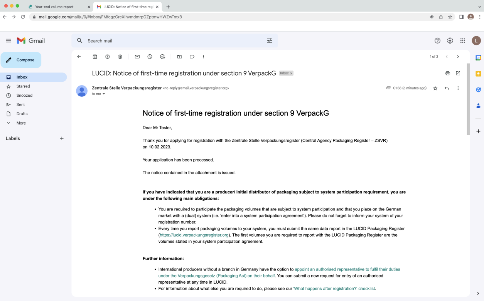484x301 pixels.
Task: Print the email using the printer icon
Action: pyautogui.click(x=447, y=73)
